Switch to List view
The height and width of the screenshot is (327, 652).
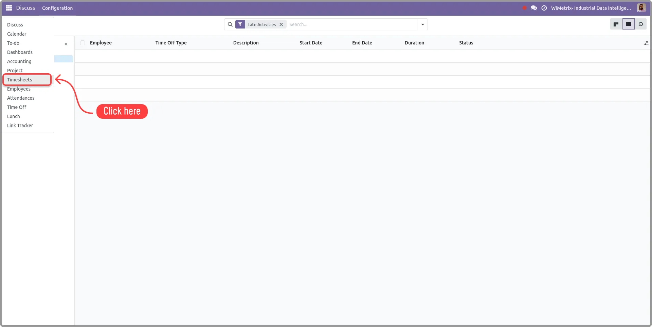[628, 24]
